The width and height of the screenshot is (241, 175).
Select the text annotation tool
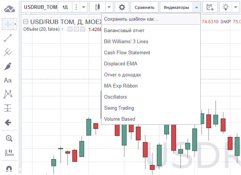click(8, 80)
